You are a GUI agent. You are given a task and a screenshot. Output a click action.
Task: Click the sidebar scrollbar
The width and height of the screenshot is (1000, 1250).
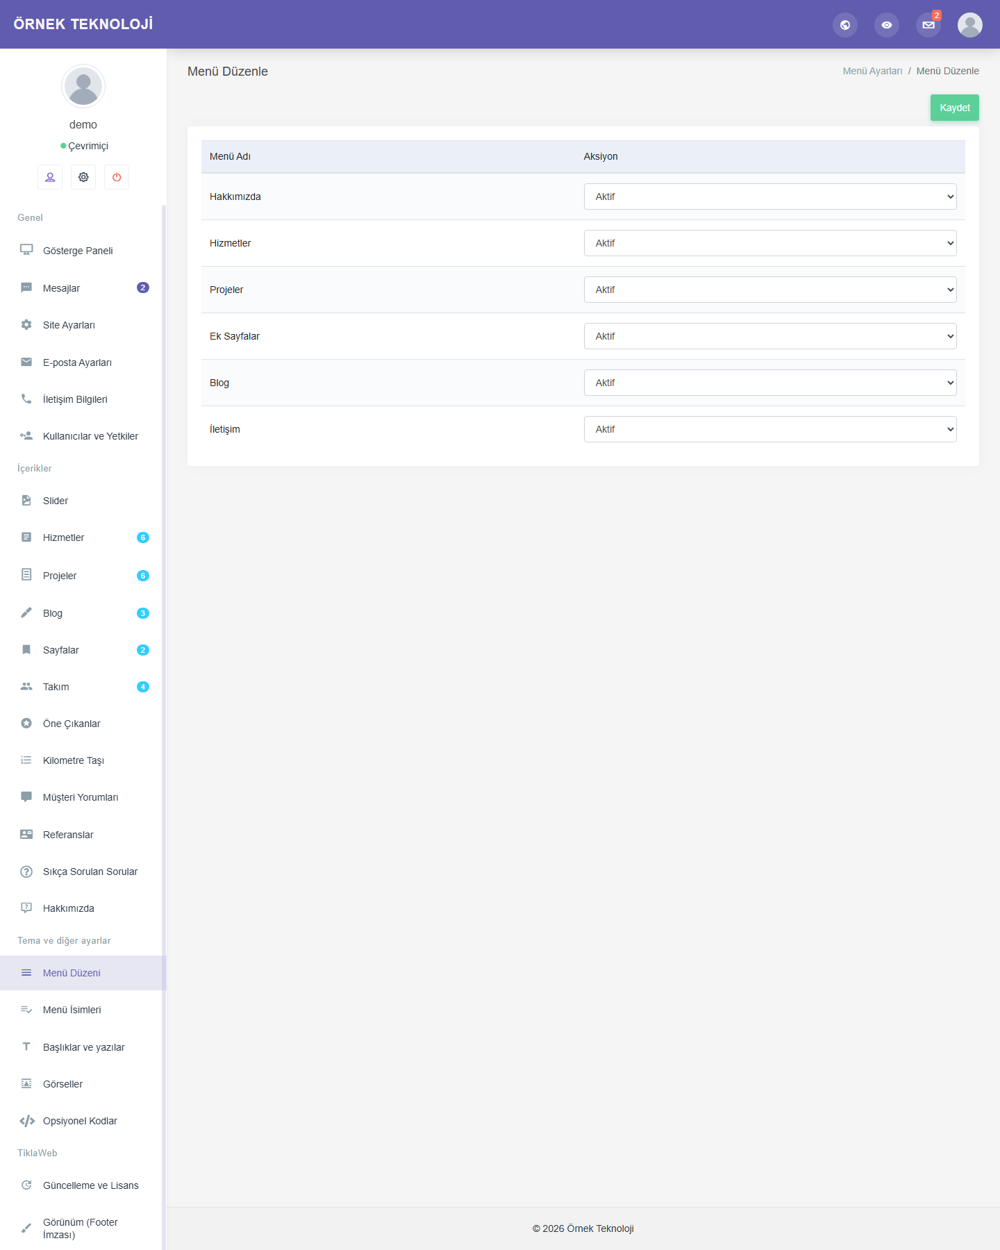[164, 727]
